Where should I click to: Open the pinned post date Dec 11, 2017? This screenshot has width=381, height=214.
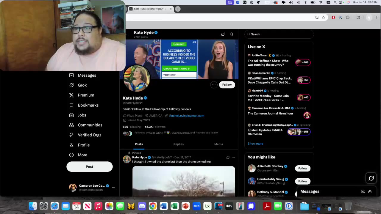(x=183, y=158)
